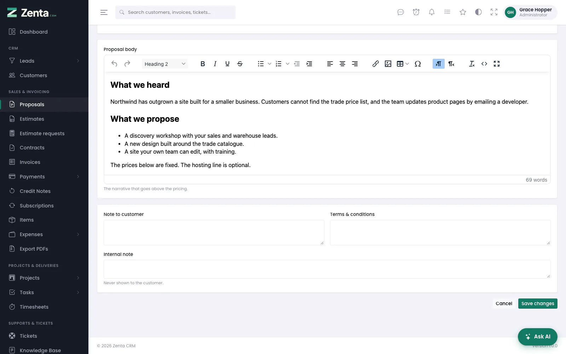Expand the editor to fullscreen
Screen dimensions: 566x354
pyautogui.click(x=497, y=64)
